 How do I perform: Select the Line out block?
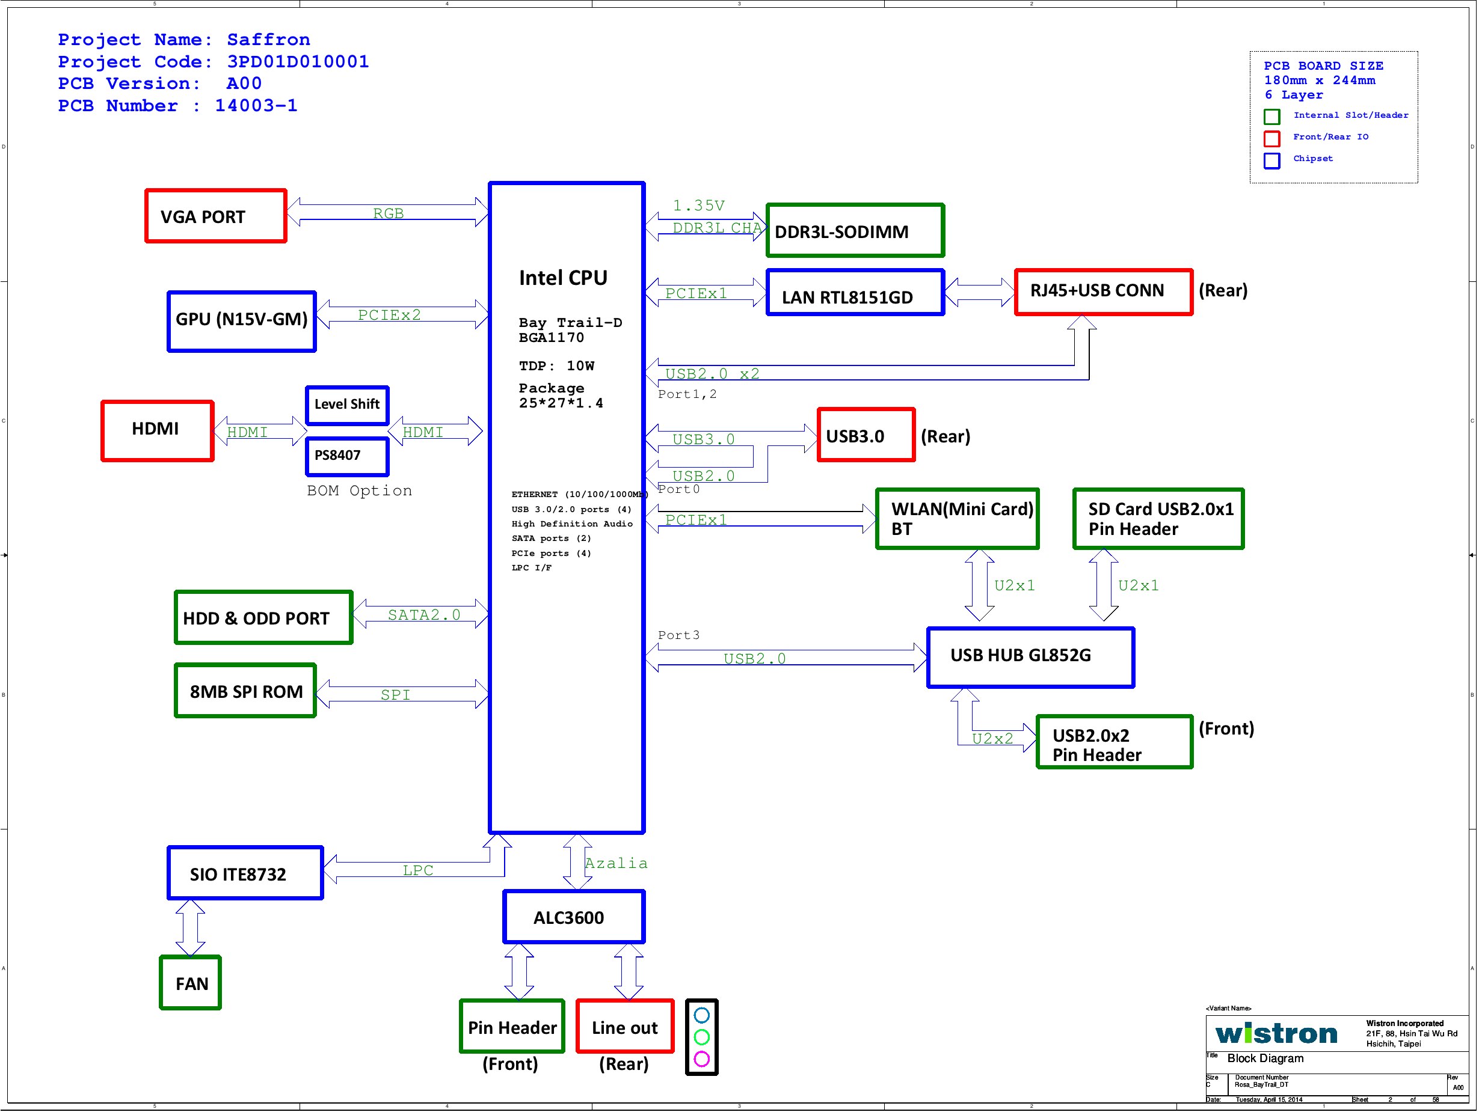click(625, 1027)
